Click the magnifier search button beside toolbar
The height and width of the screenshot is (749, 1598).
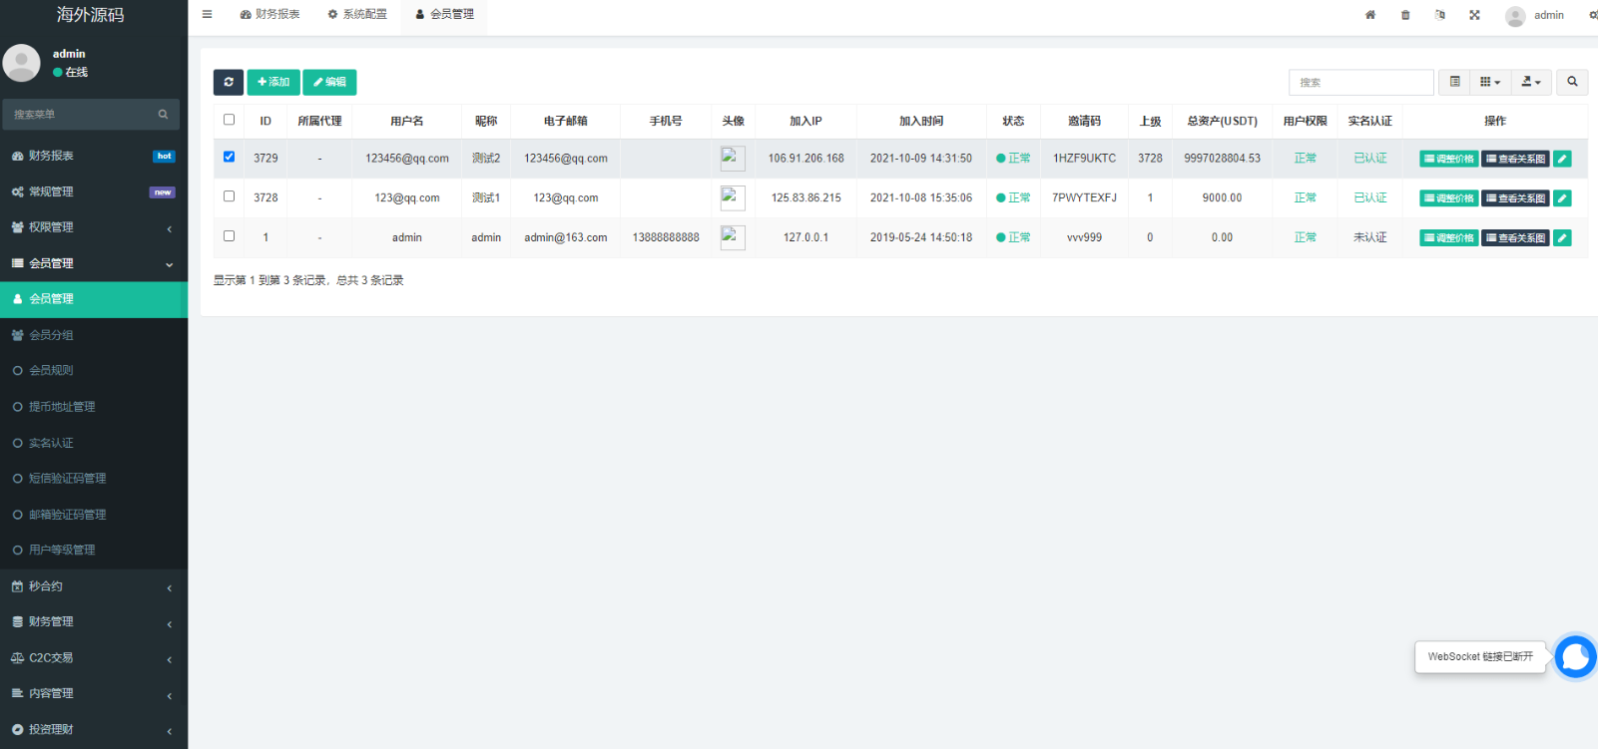pos(1572,82)
